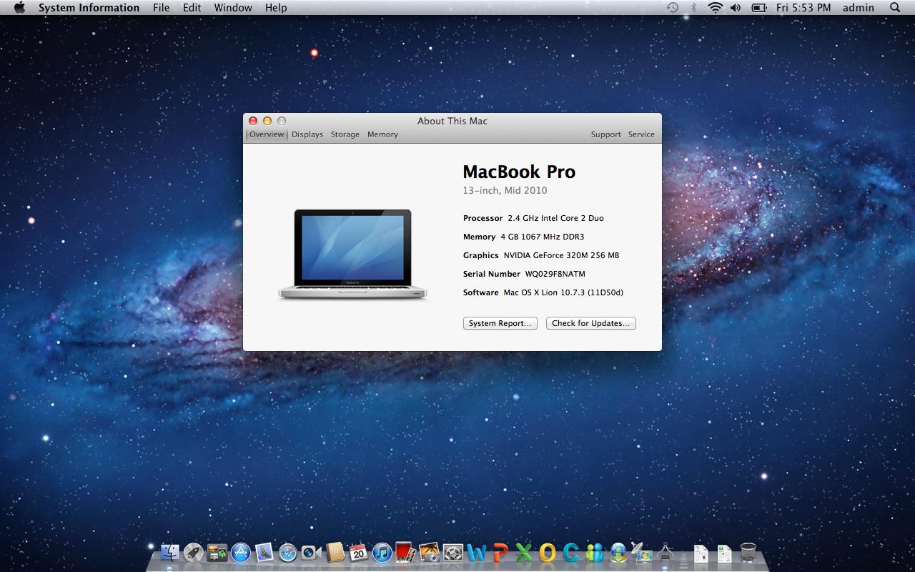
Task: Open the Help menu
Action: click(276, 8)
